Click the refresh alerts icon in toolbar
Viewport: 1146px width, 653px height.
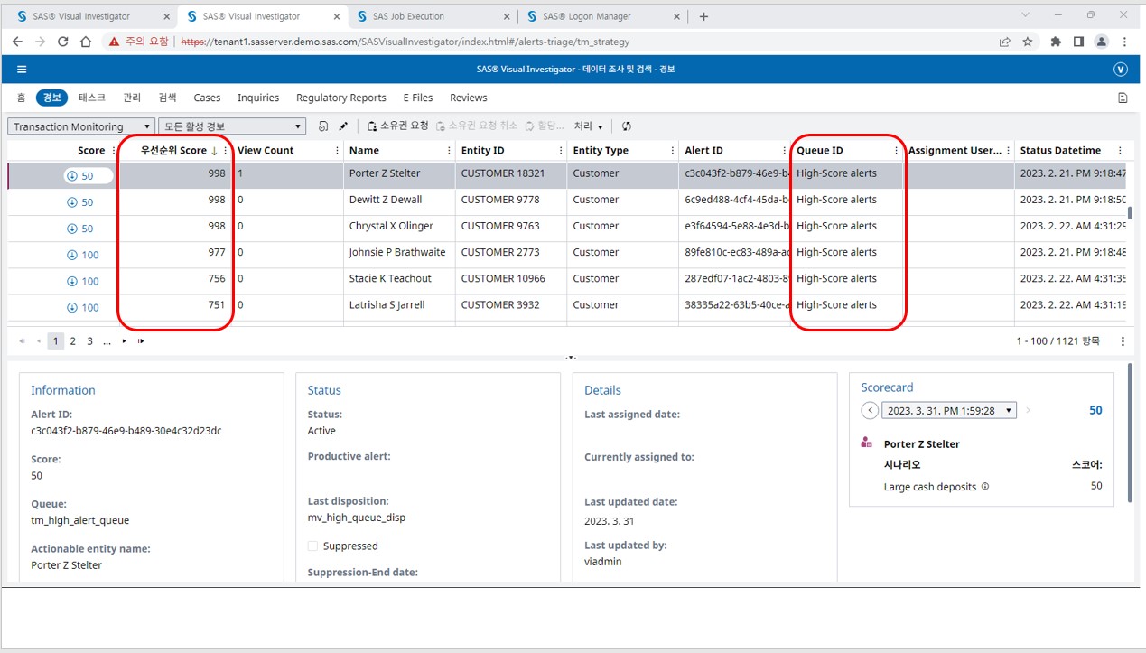pos(627,126)
